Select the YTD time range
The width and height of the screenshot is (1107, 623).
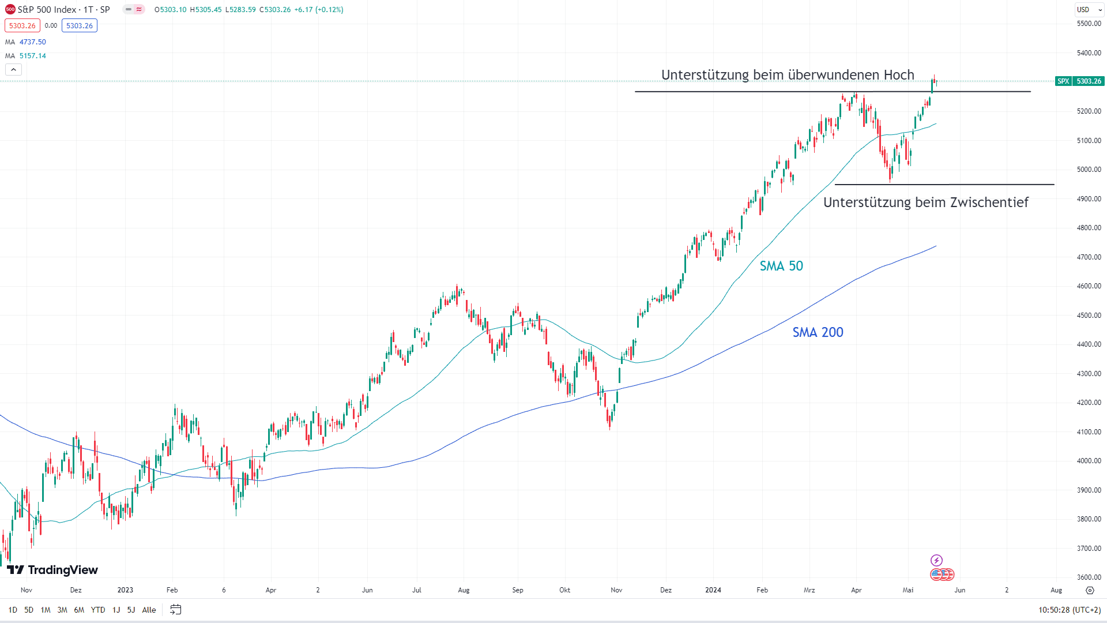pyautogui.click(x=98, y=610)
